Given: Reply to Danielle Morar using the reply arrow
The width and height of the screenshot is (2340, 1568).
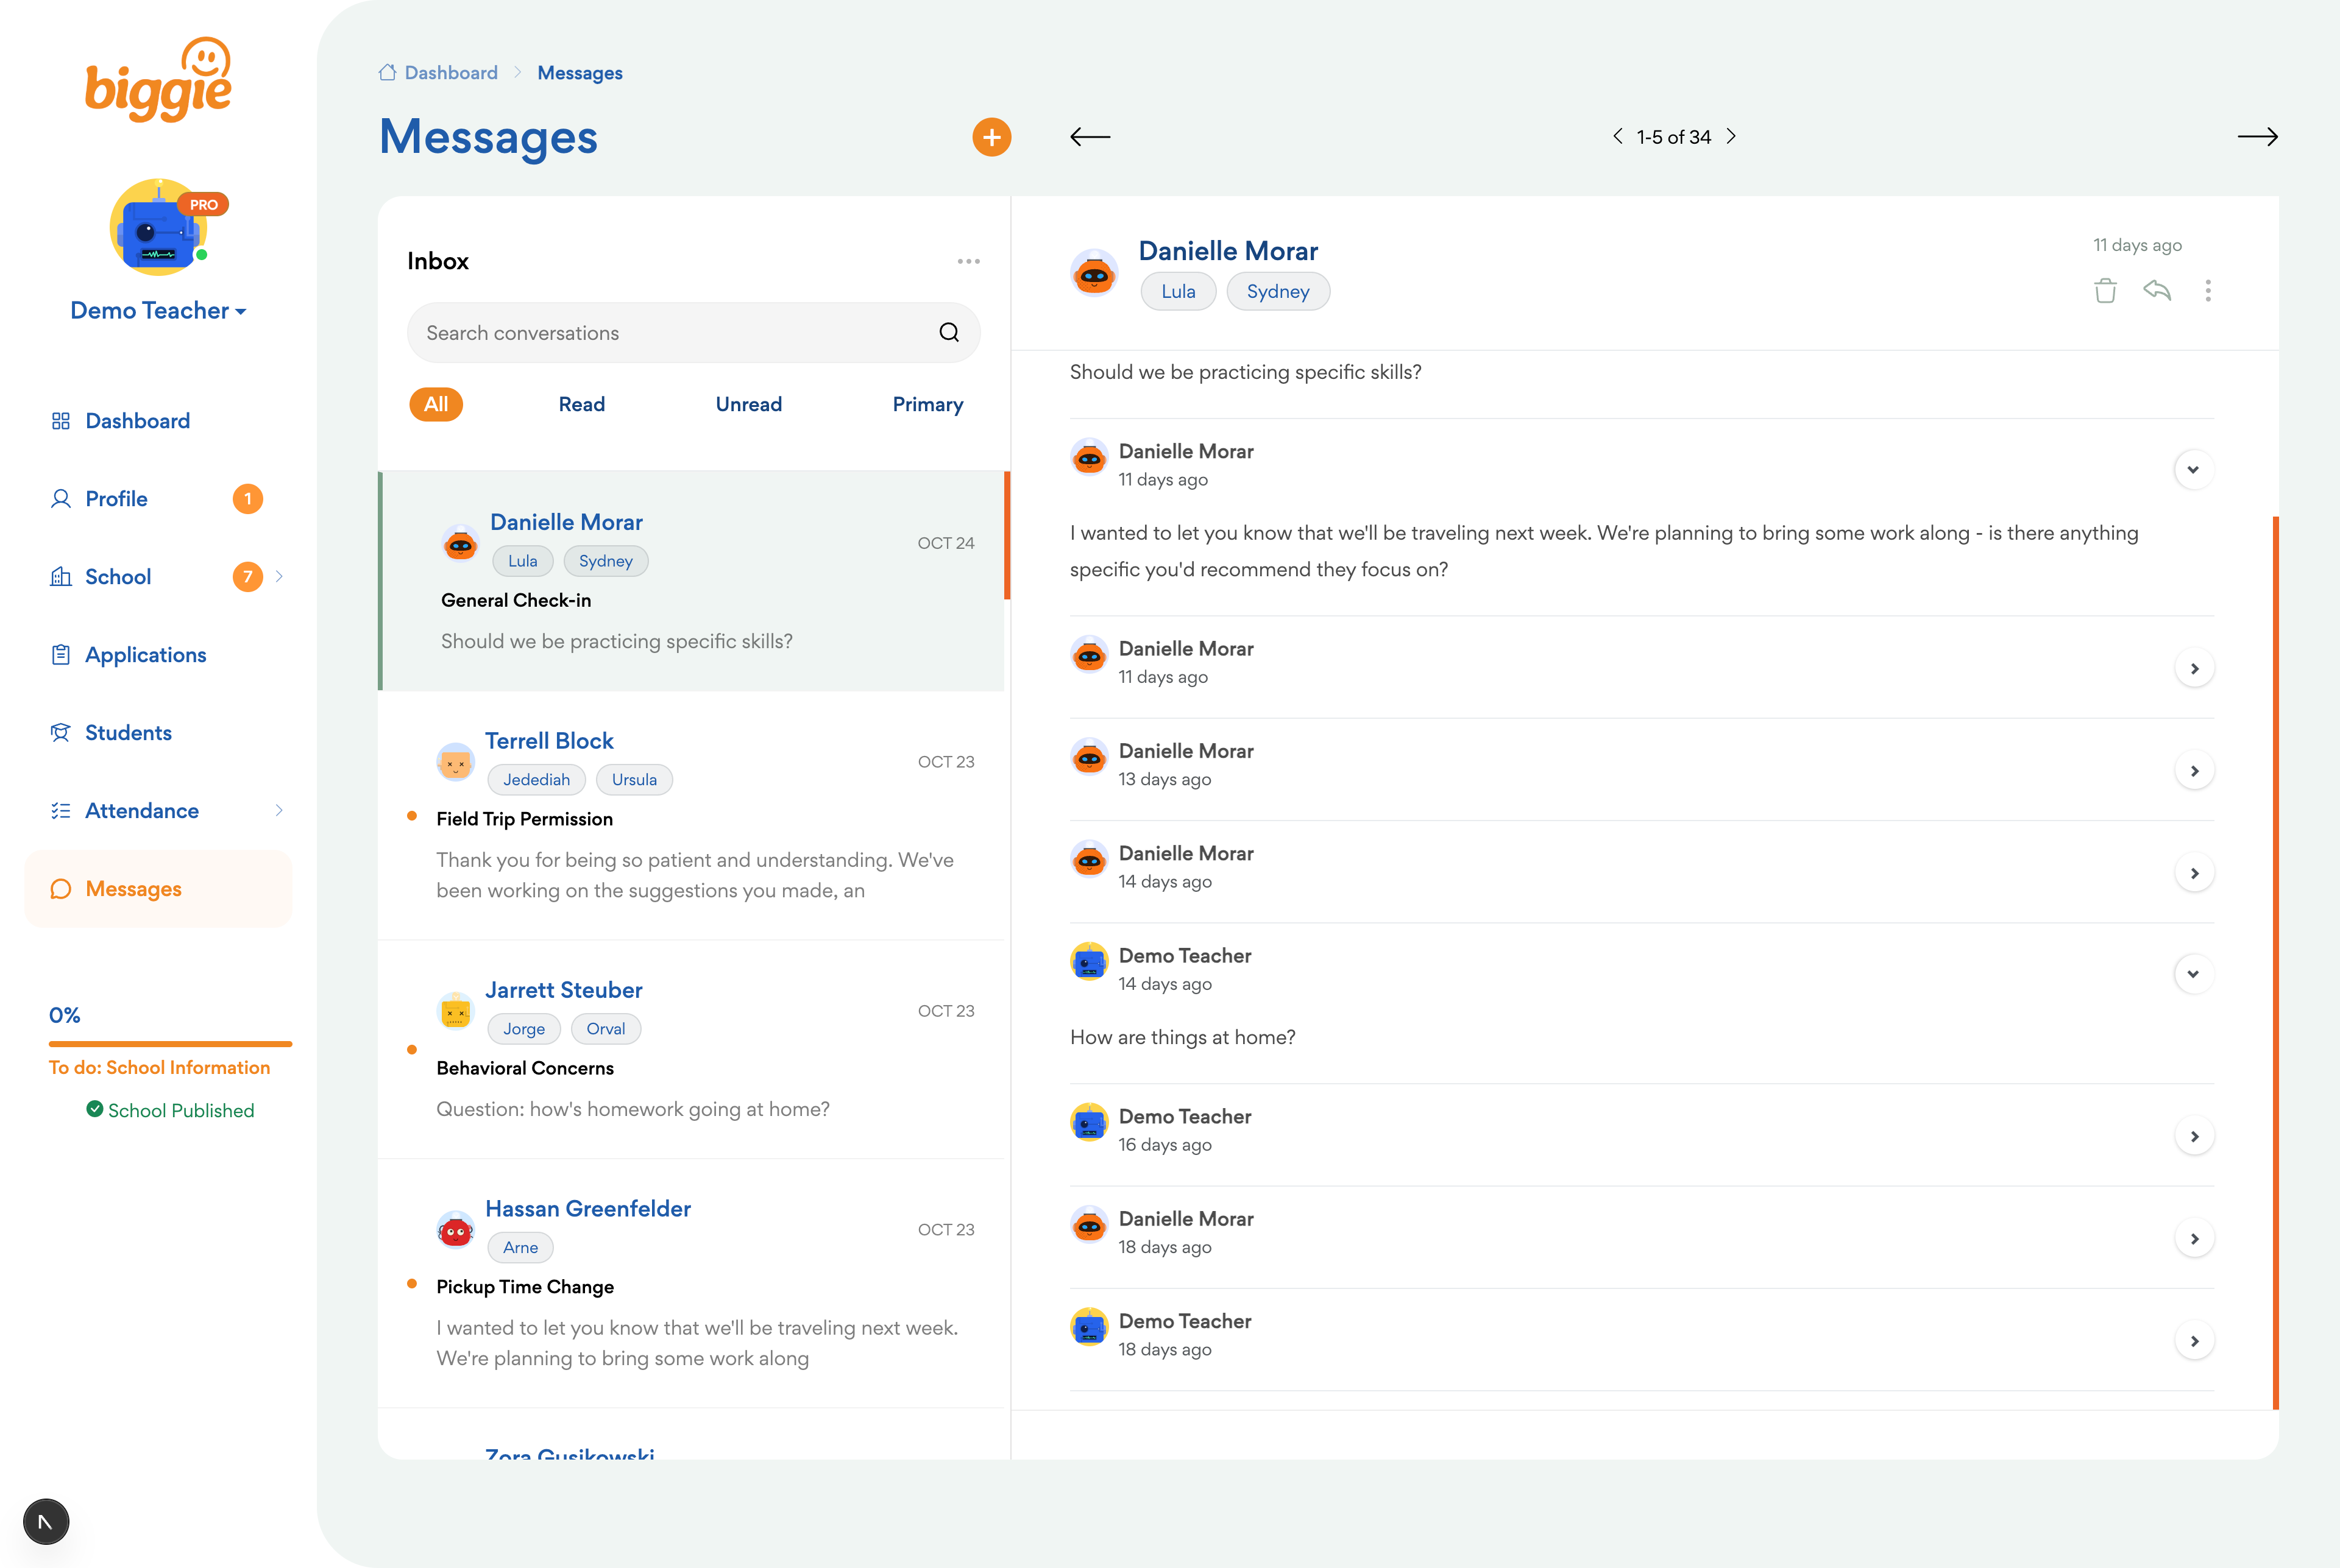Looking at the screenshot, I should pos(2158,291).
